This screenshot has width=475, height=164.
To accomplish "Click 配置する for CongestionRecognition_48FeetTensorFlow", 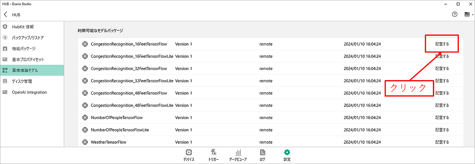I will 442,93.
